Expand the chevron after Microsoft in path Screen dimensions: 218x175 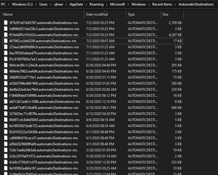click(128, 4)
